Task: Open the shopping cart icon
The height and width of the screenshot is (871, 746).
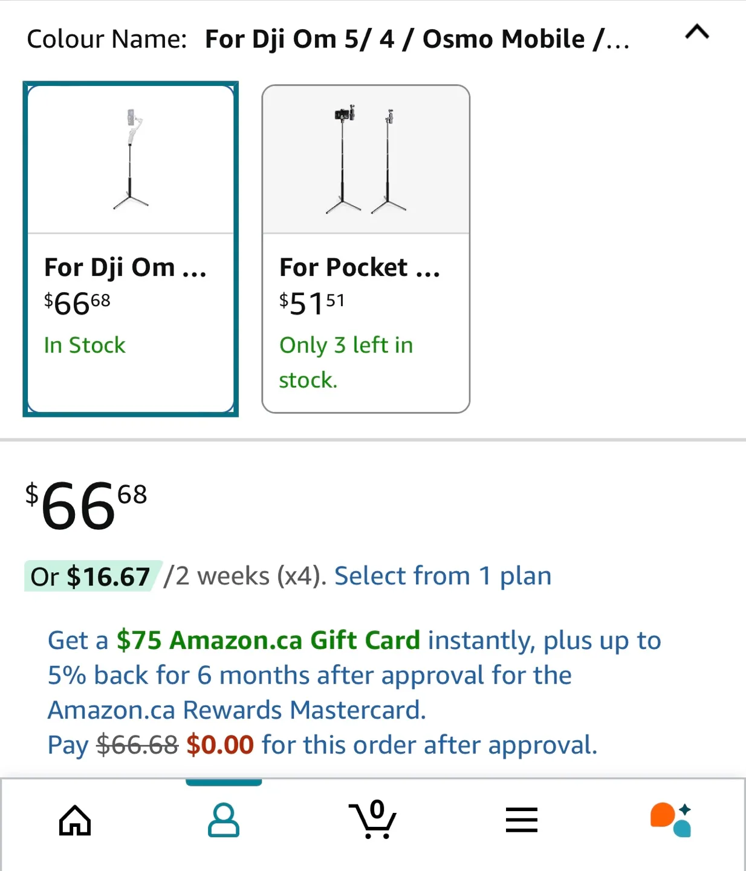Action: [372, 820]
